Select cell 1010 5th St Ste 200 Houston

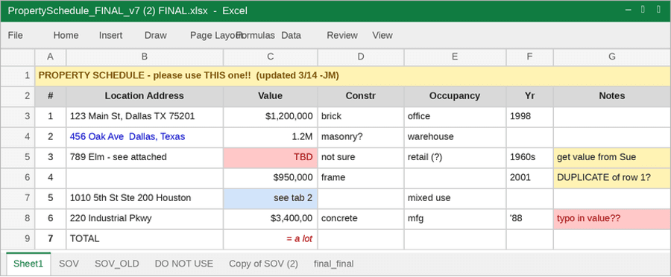coord(145,198)
